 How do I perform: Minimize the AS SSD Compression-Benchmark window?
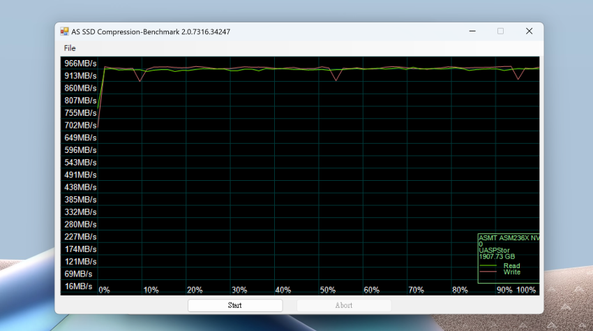[472, 31]
